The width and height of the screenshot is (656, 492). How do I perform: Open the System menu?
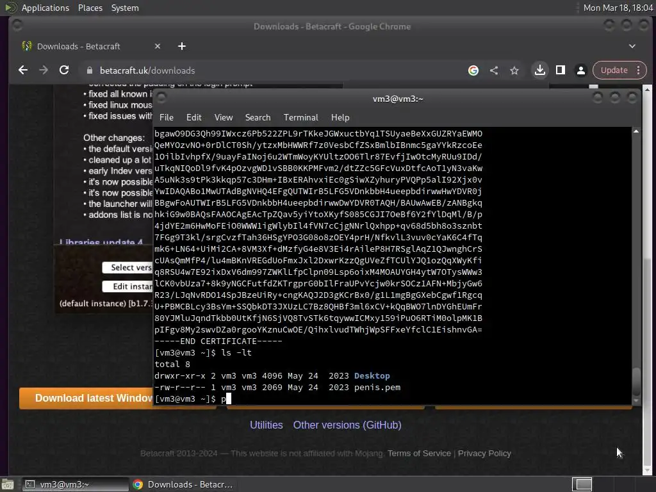coord(125,8)
